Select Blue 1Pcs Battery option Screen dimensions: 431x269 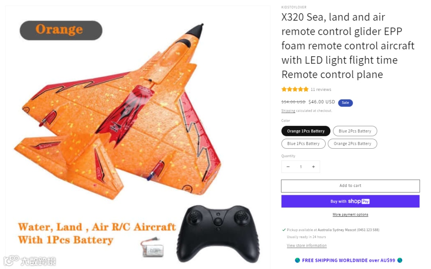(x=303, y=143)
